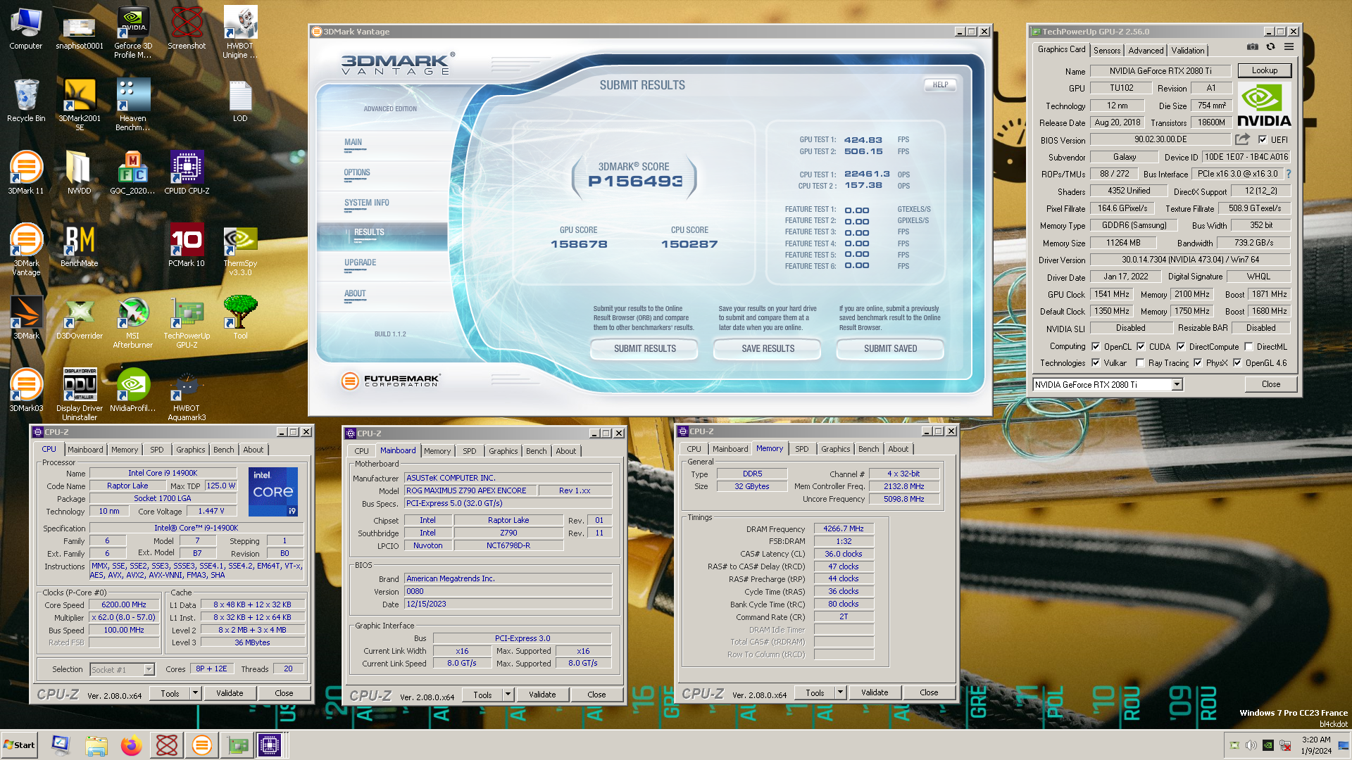Image resolution: width=1352 pixels, height=760 pixels.
Task: Click the Core Speed 6200.00 MHz value
Action: click(124, 604)
